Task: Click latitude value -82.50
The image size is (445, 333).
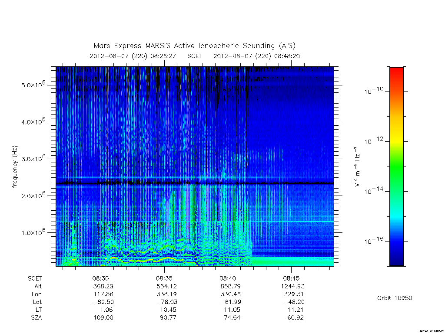Action: point(103,302)
